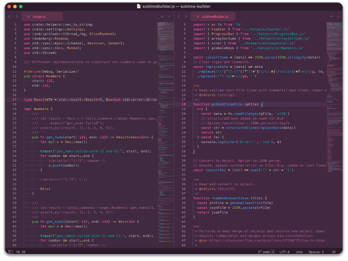Go forward in left pane history

point(17,17)
